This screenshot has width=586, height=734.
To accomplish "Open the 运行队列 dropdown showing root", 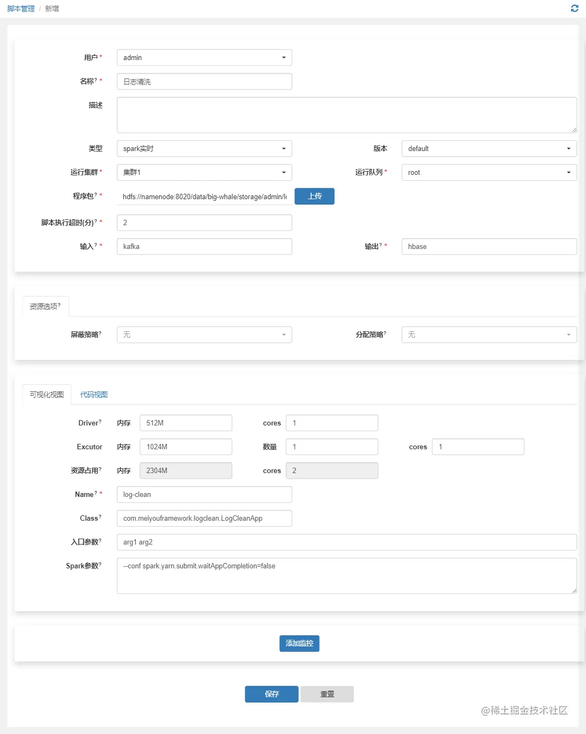I will pyautogui.click(x=489, y=172).
